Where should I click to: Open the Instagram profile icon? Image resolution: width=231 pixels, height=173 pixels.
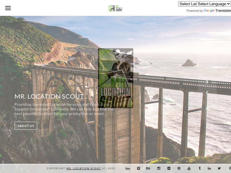tap(159, 168)
